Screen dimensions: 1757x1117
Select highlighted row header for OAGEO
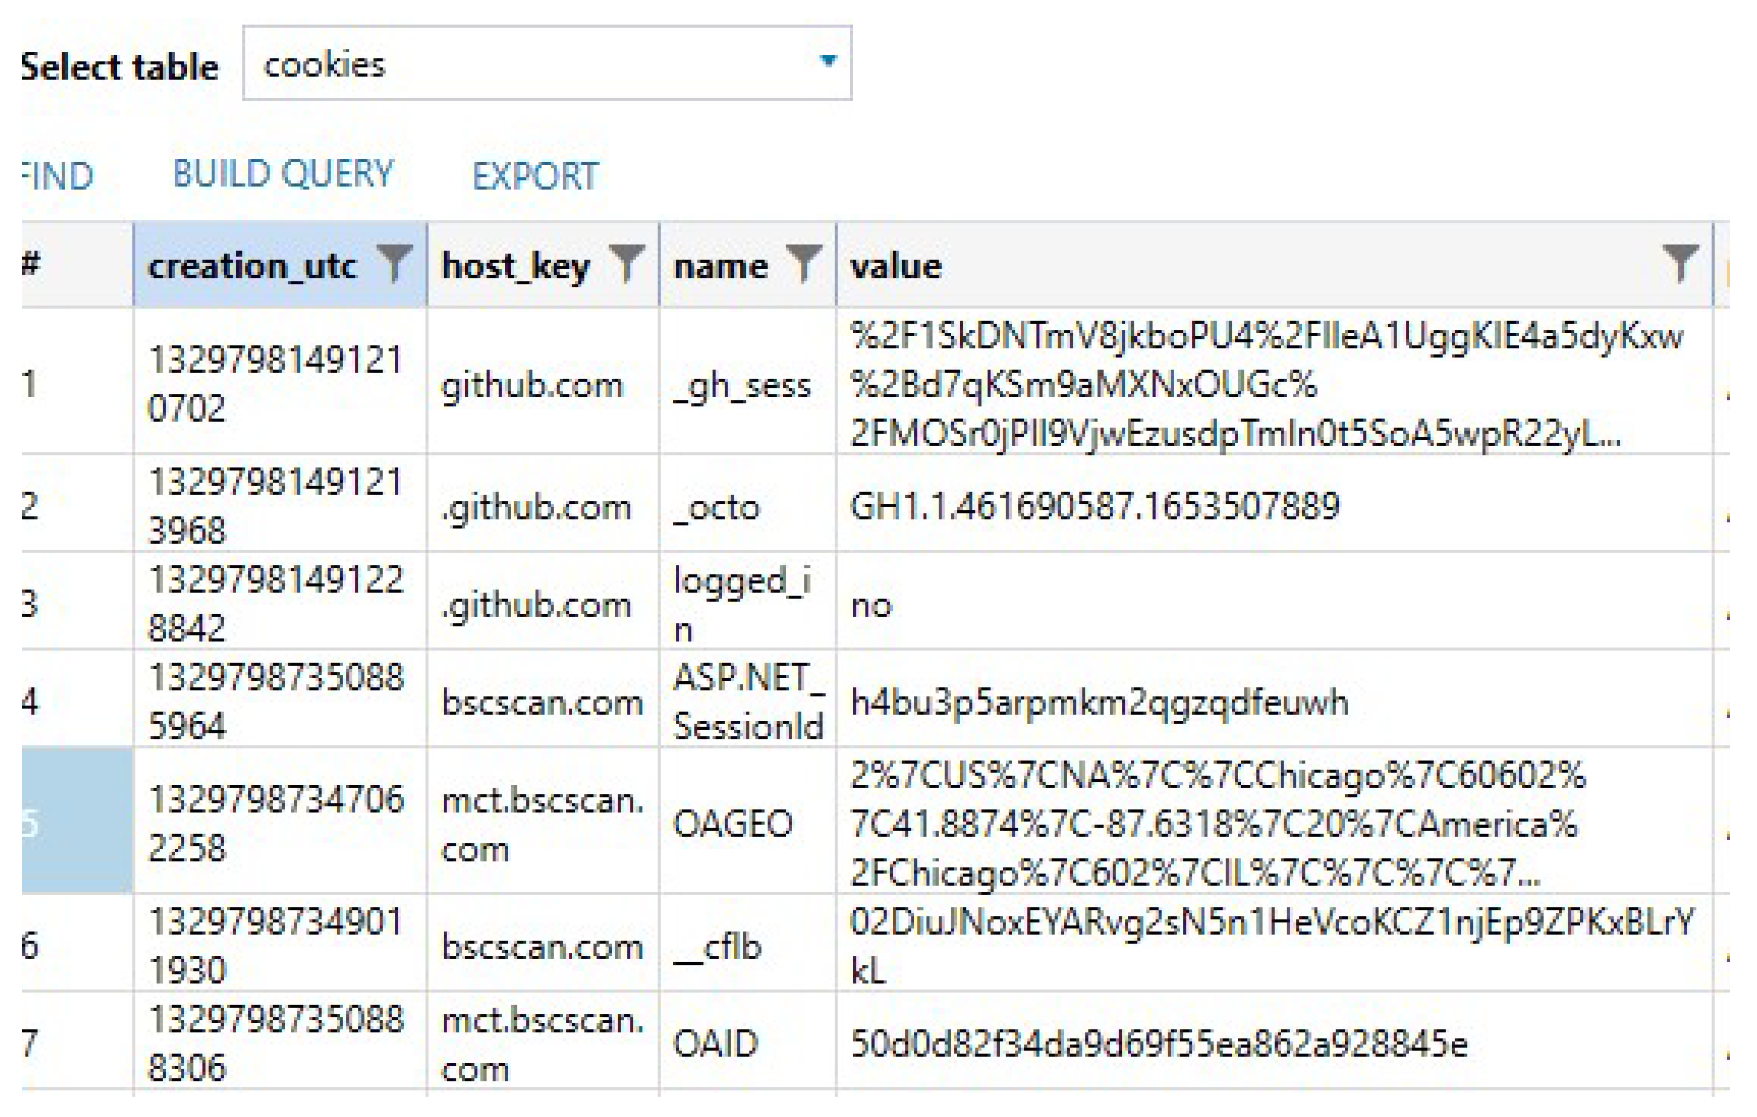tap(76, 821)
